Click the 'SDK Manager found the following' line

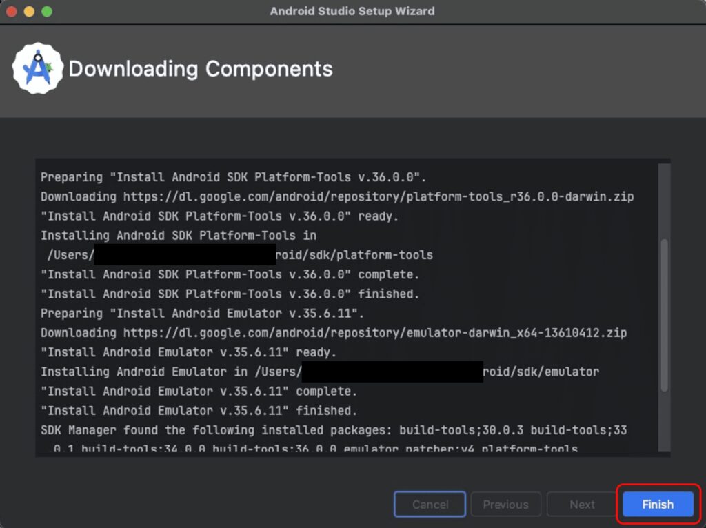pos(334,430)
